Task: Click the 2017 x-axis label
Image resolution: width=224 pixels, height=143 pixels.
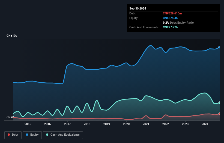Action: 67,124
